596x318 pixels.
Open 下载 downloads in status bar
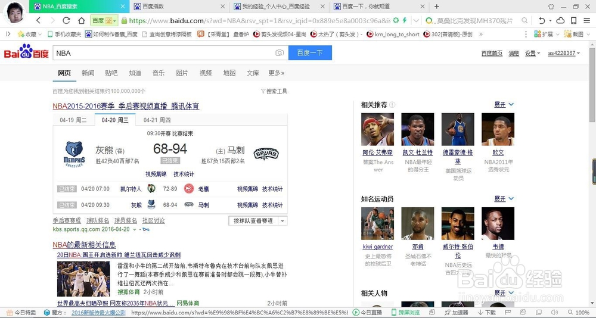click(x=486, y=313)
